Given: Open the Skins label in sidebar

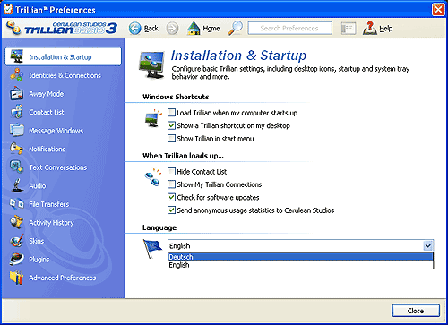Looking at the screenshot, I should 37,241.
